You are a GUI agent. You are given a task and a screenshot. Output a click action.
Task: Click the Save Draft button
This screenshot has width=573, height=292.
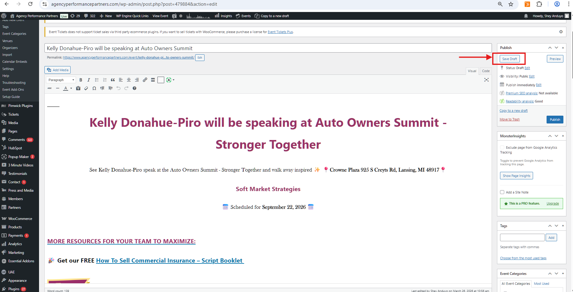click(510, 59)
